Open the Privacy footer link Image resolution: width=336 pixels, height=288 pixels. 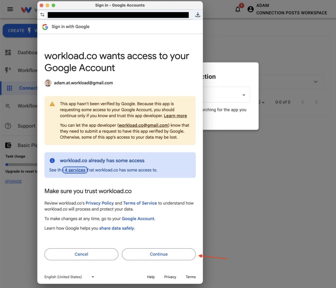click(170, 277)
